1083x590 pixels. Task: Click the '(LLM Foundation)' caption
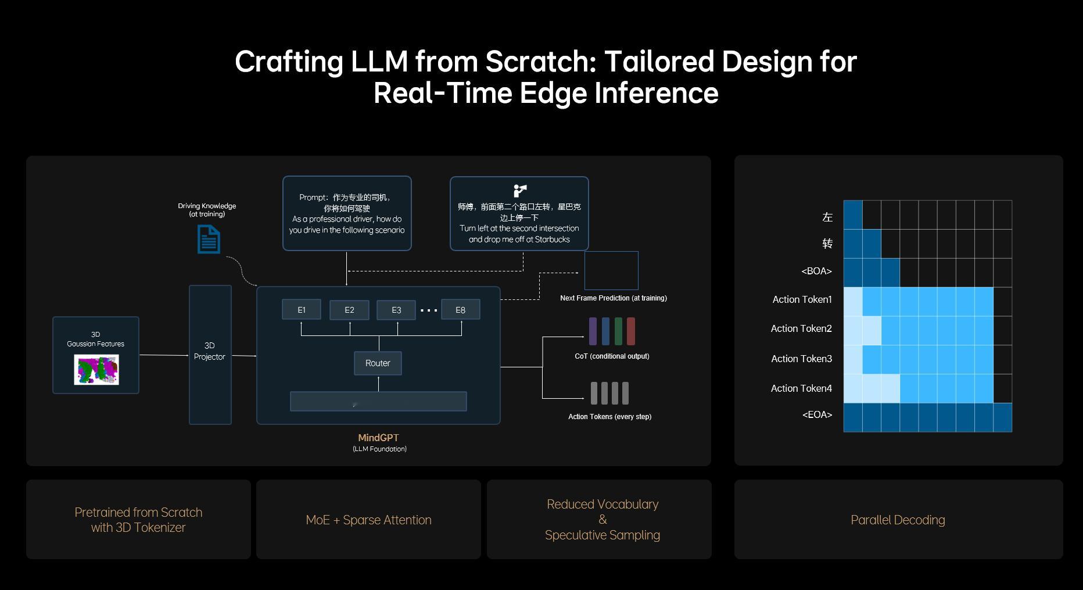click(x=379, y=449)
